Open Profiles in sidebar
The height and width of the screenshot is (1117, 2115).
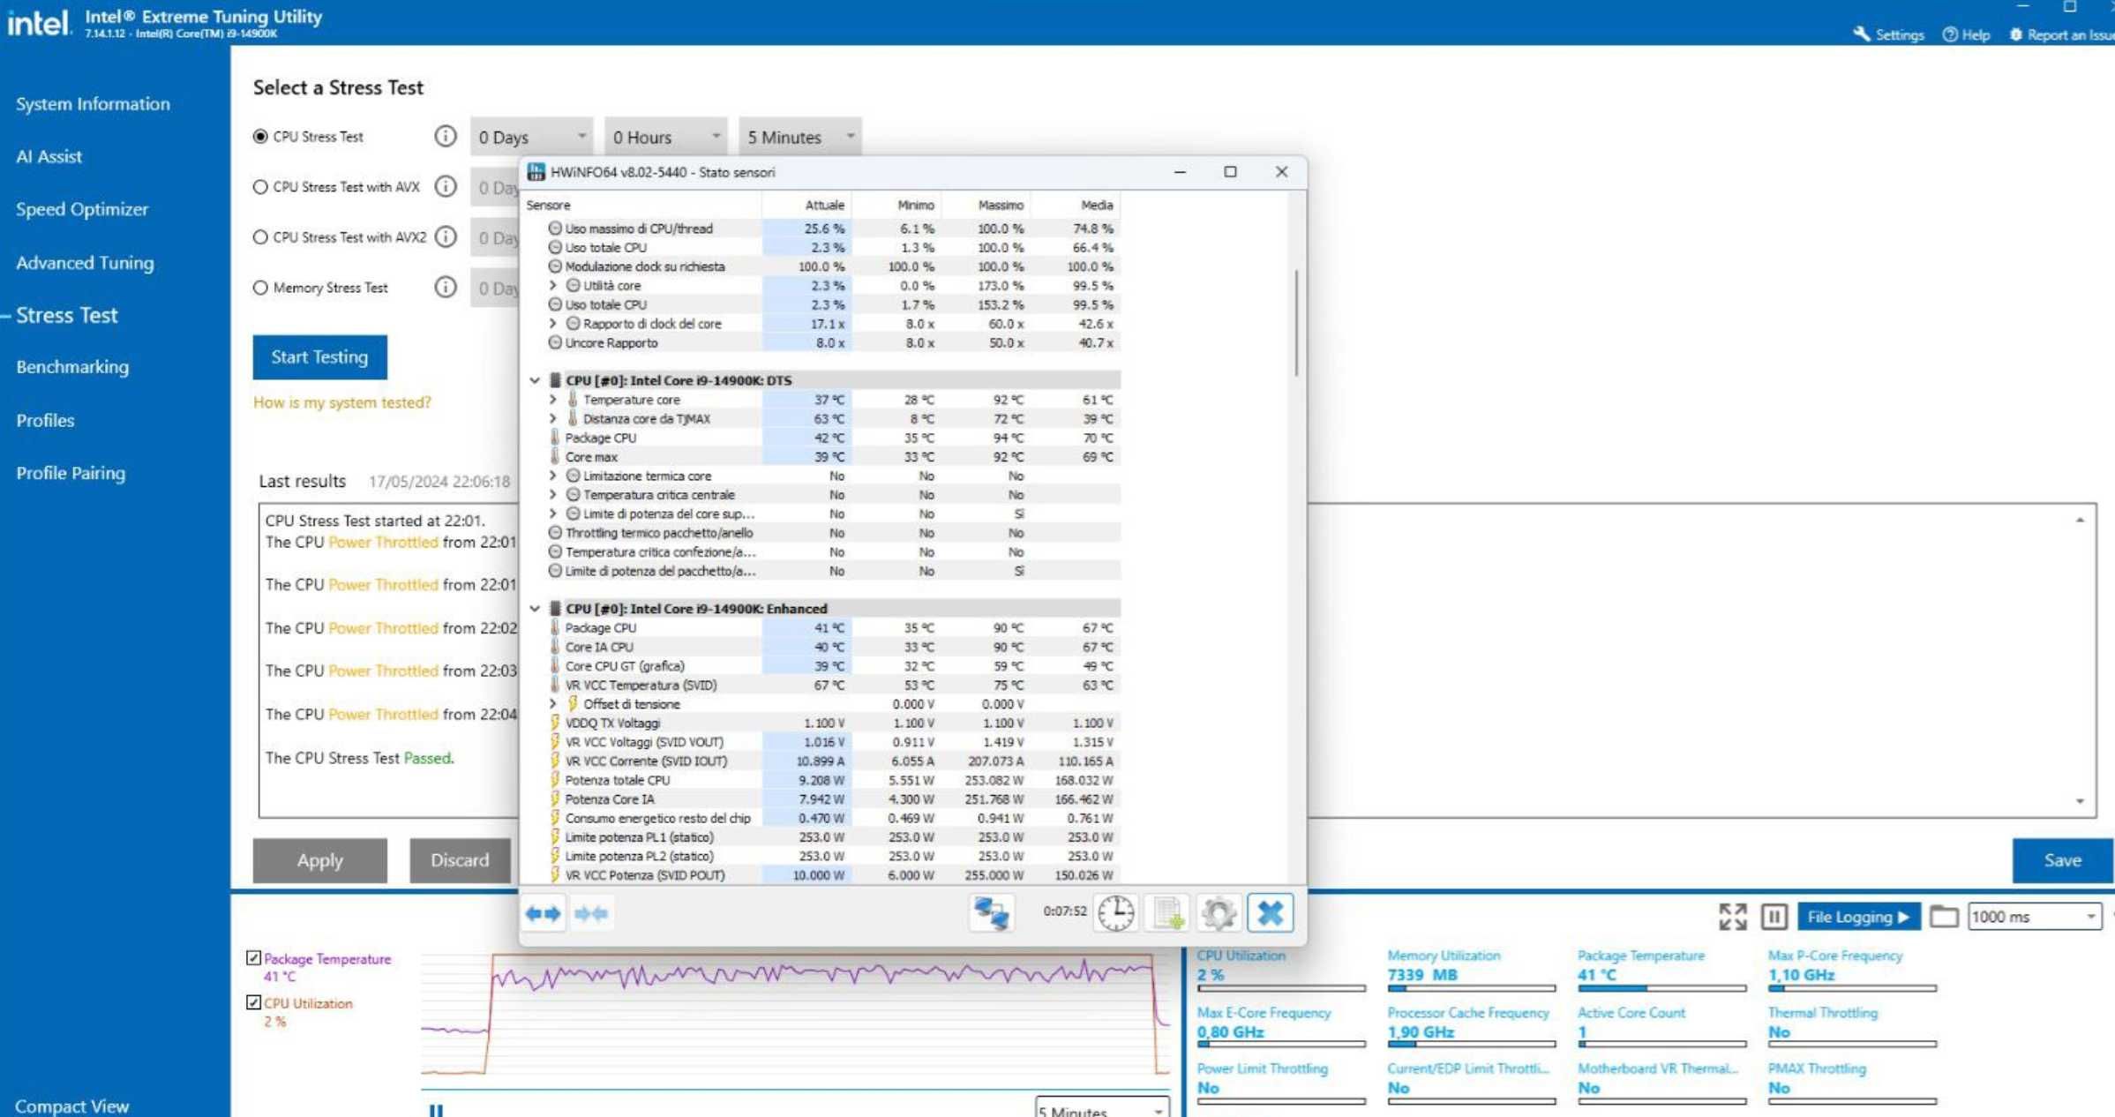(x=45, y=421)
